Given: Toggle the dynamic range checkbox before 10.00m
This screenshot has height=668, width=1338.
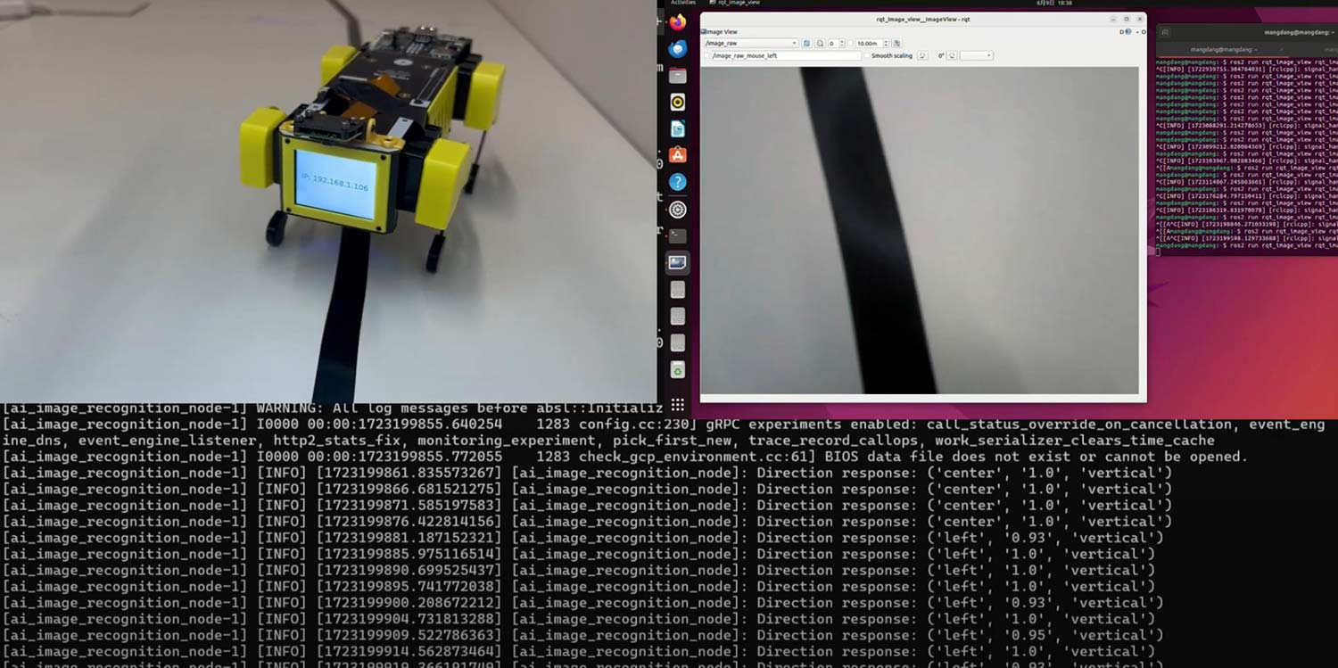Looking at the screenshot, I should click(850, 43).
